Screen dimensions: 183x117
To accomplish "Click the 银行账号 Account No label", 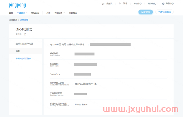I will click(x=55, y=54).
